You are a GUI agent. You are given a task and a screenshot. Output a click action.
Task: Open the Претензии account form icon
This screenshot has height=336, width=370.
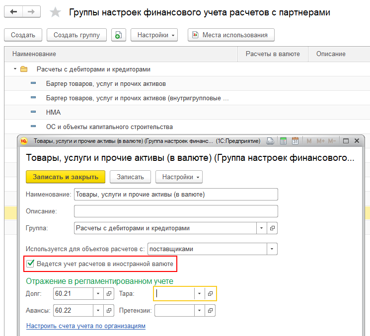click(210, 310)
